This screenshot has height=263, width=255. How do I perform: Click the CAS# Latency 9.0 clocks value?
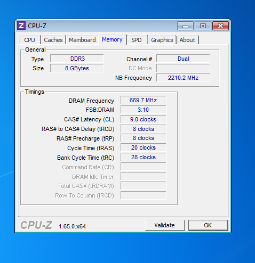click(144, 119)
